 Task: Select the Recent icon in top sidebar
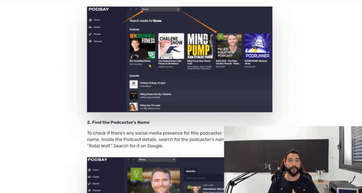point(90,34)
